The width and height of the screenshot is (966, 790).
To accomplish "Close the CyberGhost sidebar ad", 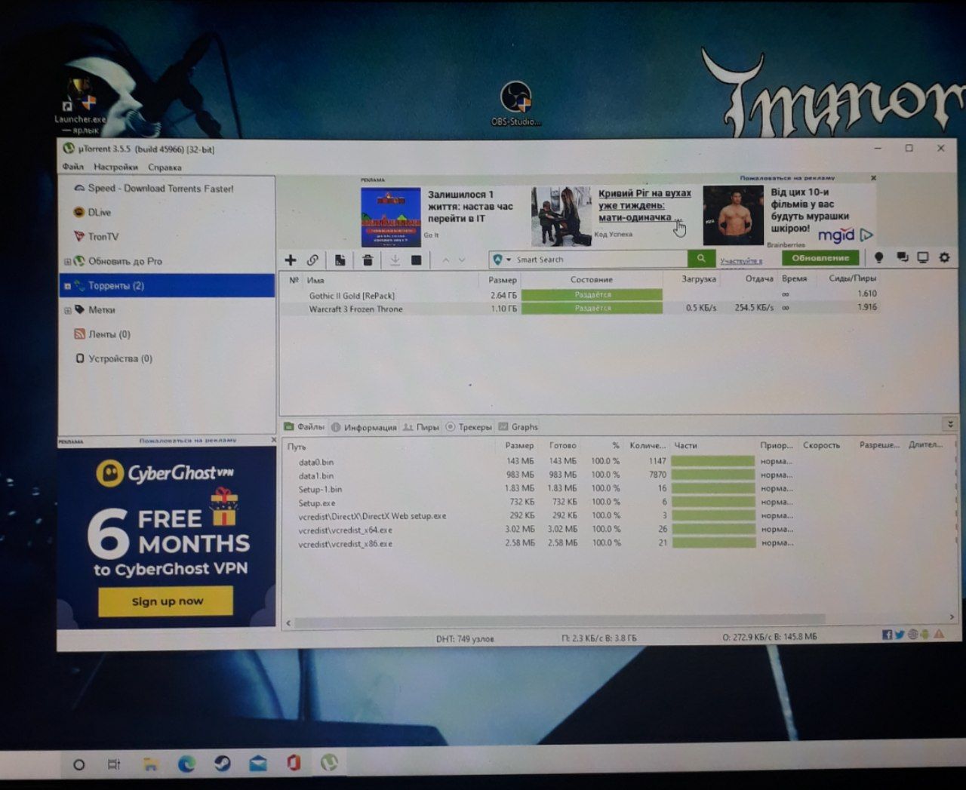I will coord(273,440).
